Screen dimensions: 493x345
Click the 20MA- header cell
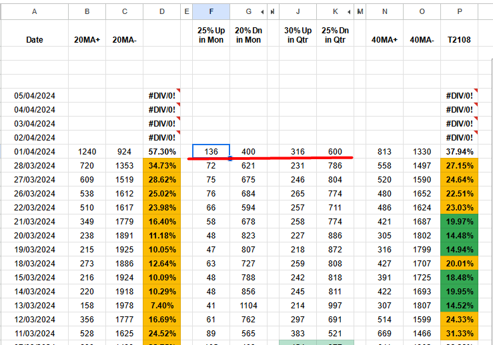coord(125,33)
